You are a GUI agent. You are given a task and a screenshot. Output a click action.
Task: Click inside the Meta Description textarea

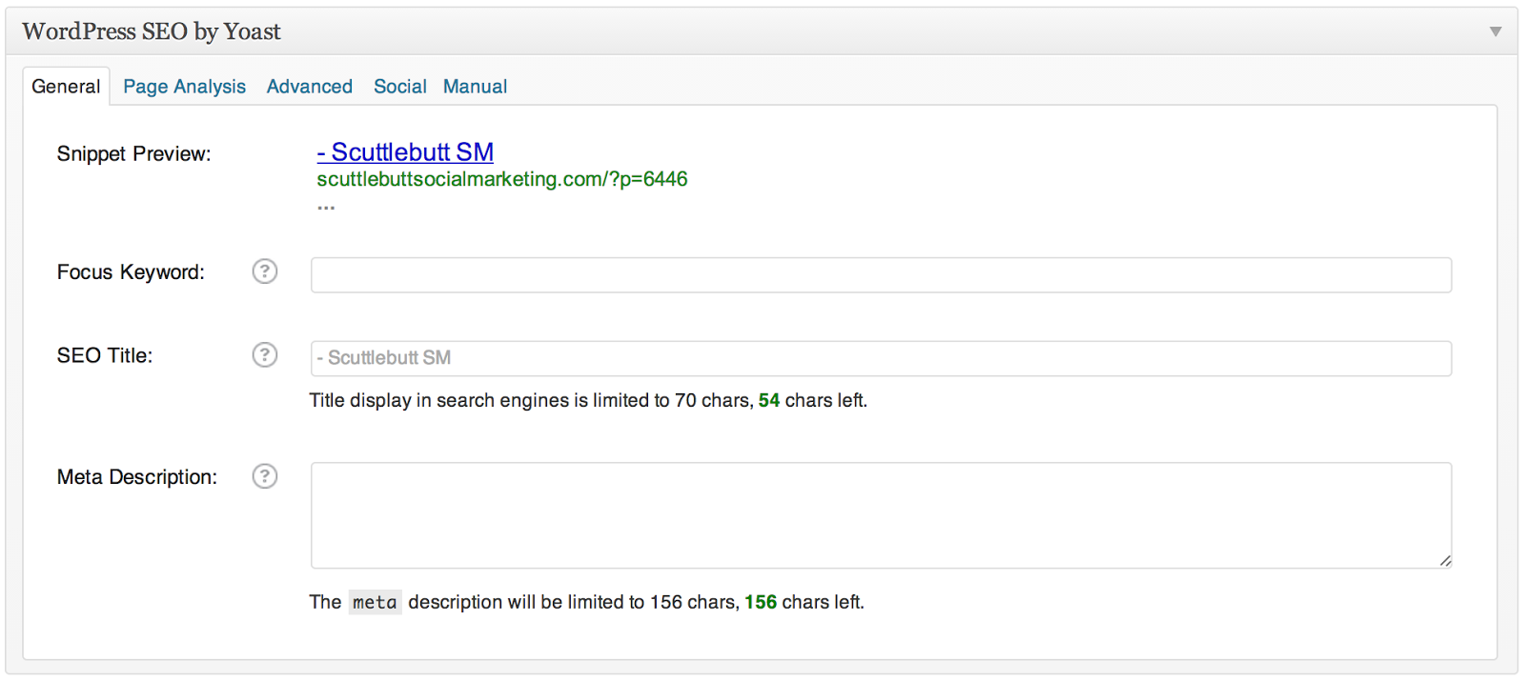881,515
